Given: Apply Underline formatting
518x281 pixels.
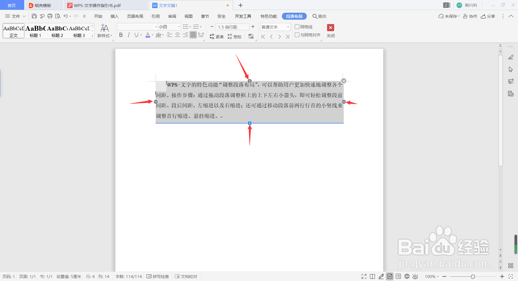Looking at the screenshot, I should 137,35.
